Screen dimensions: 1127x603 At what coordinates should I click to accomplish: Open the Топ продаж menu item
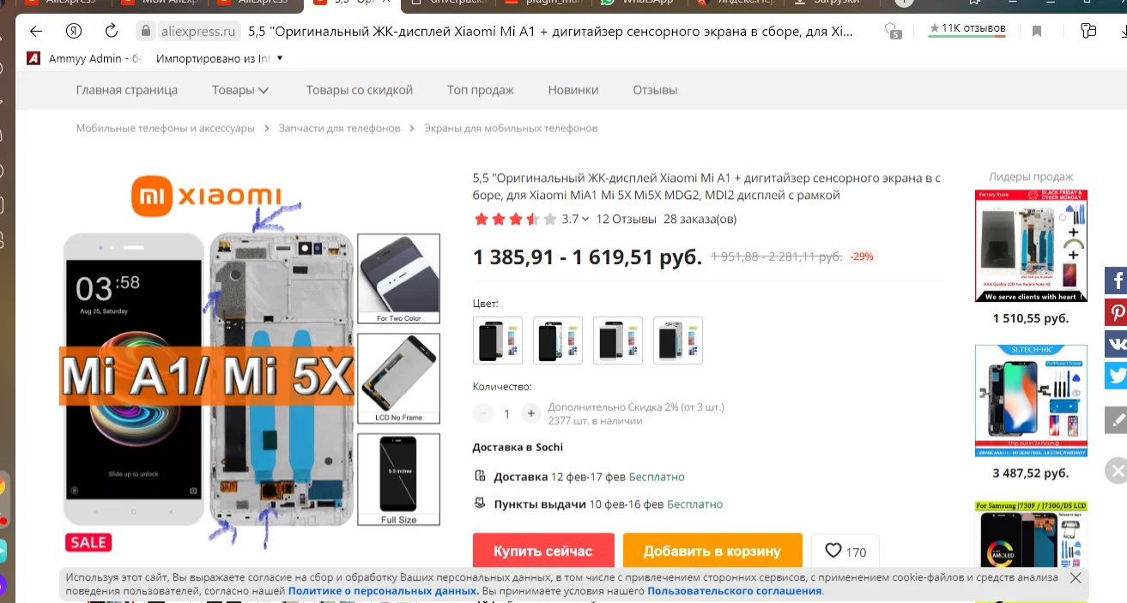click(480, 90)
